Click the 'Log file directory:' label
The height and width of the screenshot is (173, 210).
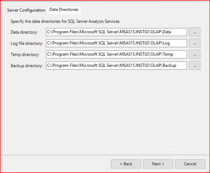[x=27, y=43]
